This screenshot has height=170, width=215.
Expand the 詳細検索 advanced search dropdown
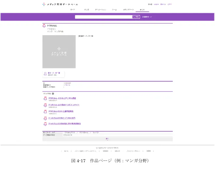[147, 17]
